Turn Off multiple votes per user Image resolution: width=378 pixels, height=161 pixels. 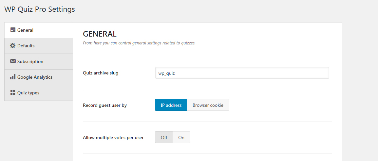point(164,137)
